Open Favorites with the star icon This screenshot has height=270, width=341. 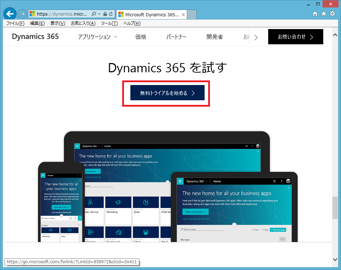pyautogui.click(x=324, y=14)
